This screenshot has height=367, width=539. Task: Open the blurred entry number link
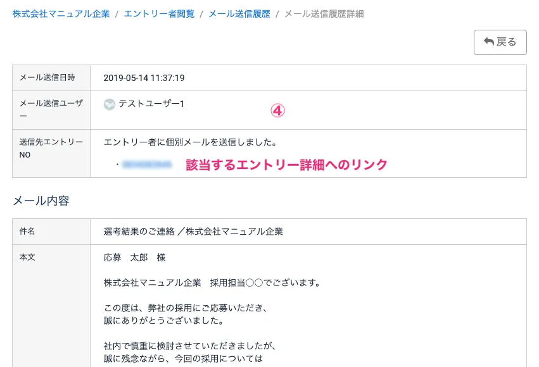click(x=146, y=165)
